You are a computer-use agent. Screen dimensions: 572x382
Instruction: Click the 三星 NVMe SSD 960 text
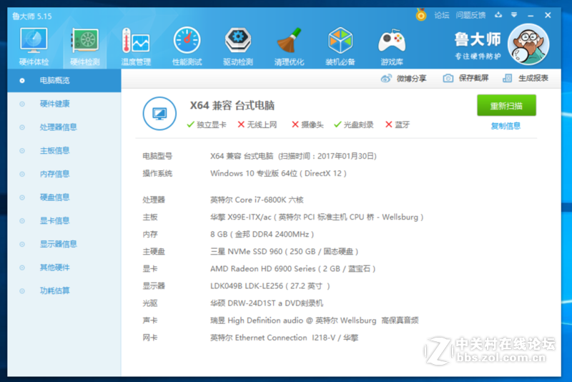[284, 251]
